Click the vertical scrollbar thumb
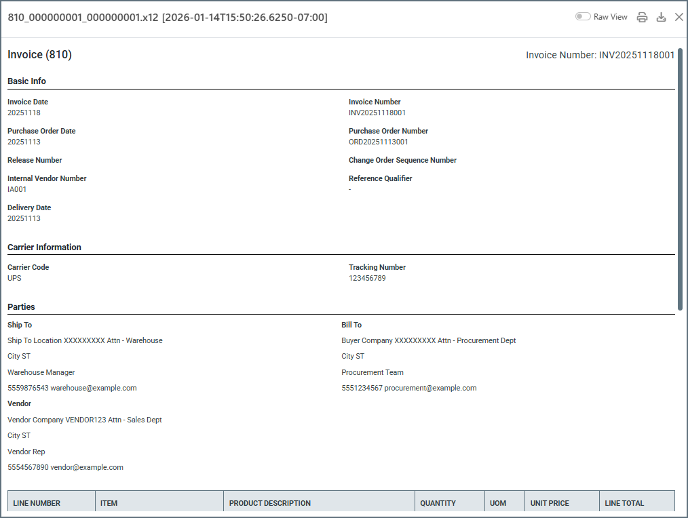 (680, 180)
